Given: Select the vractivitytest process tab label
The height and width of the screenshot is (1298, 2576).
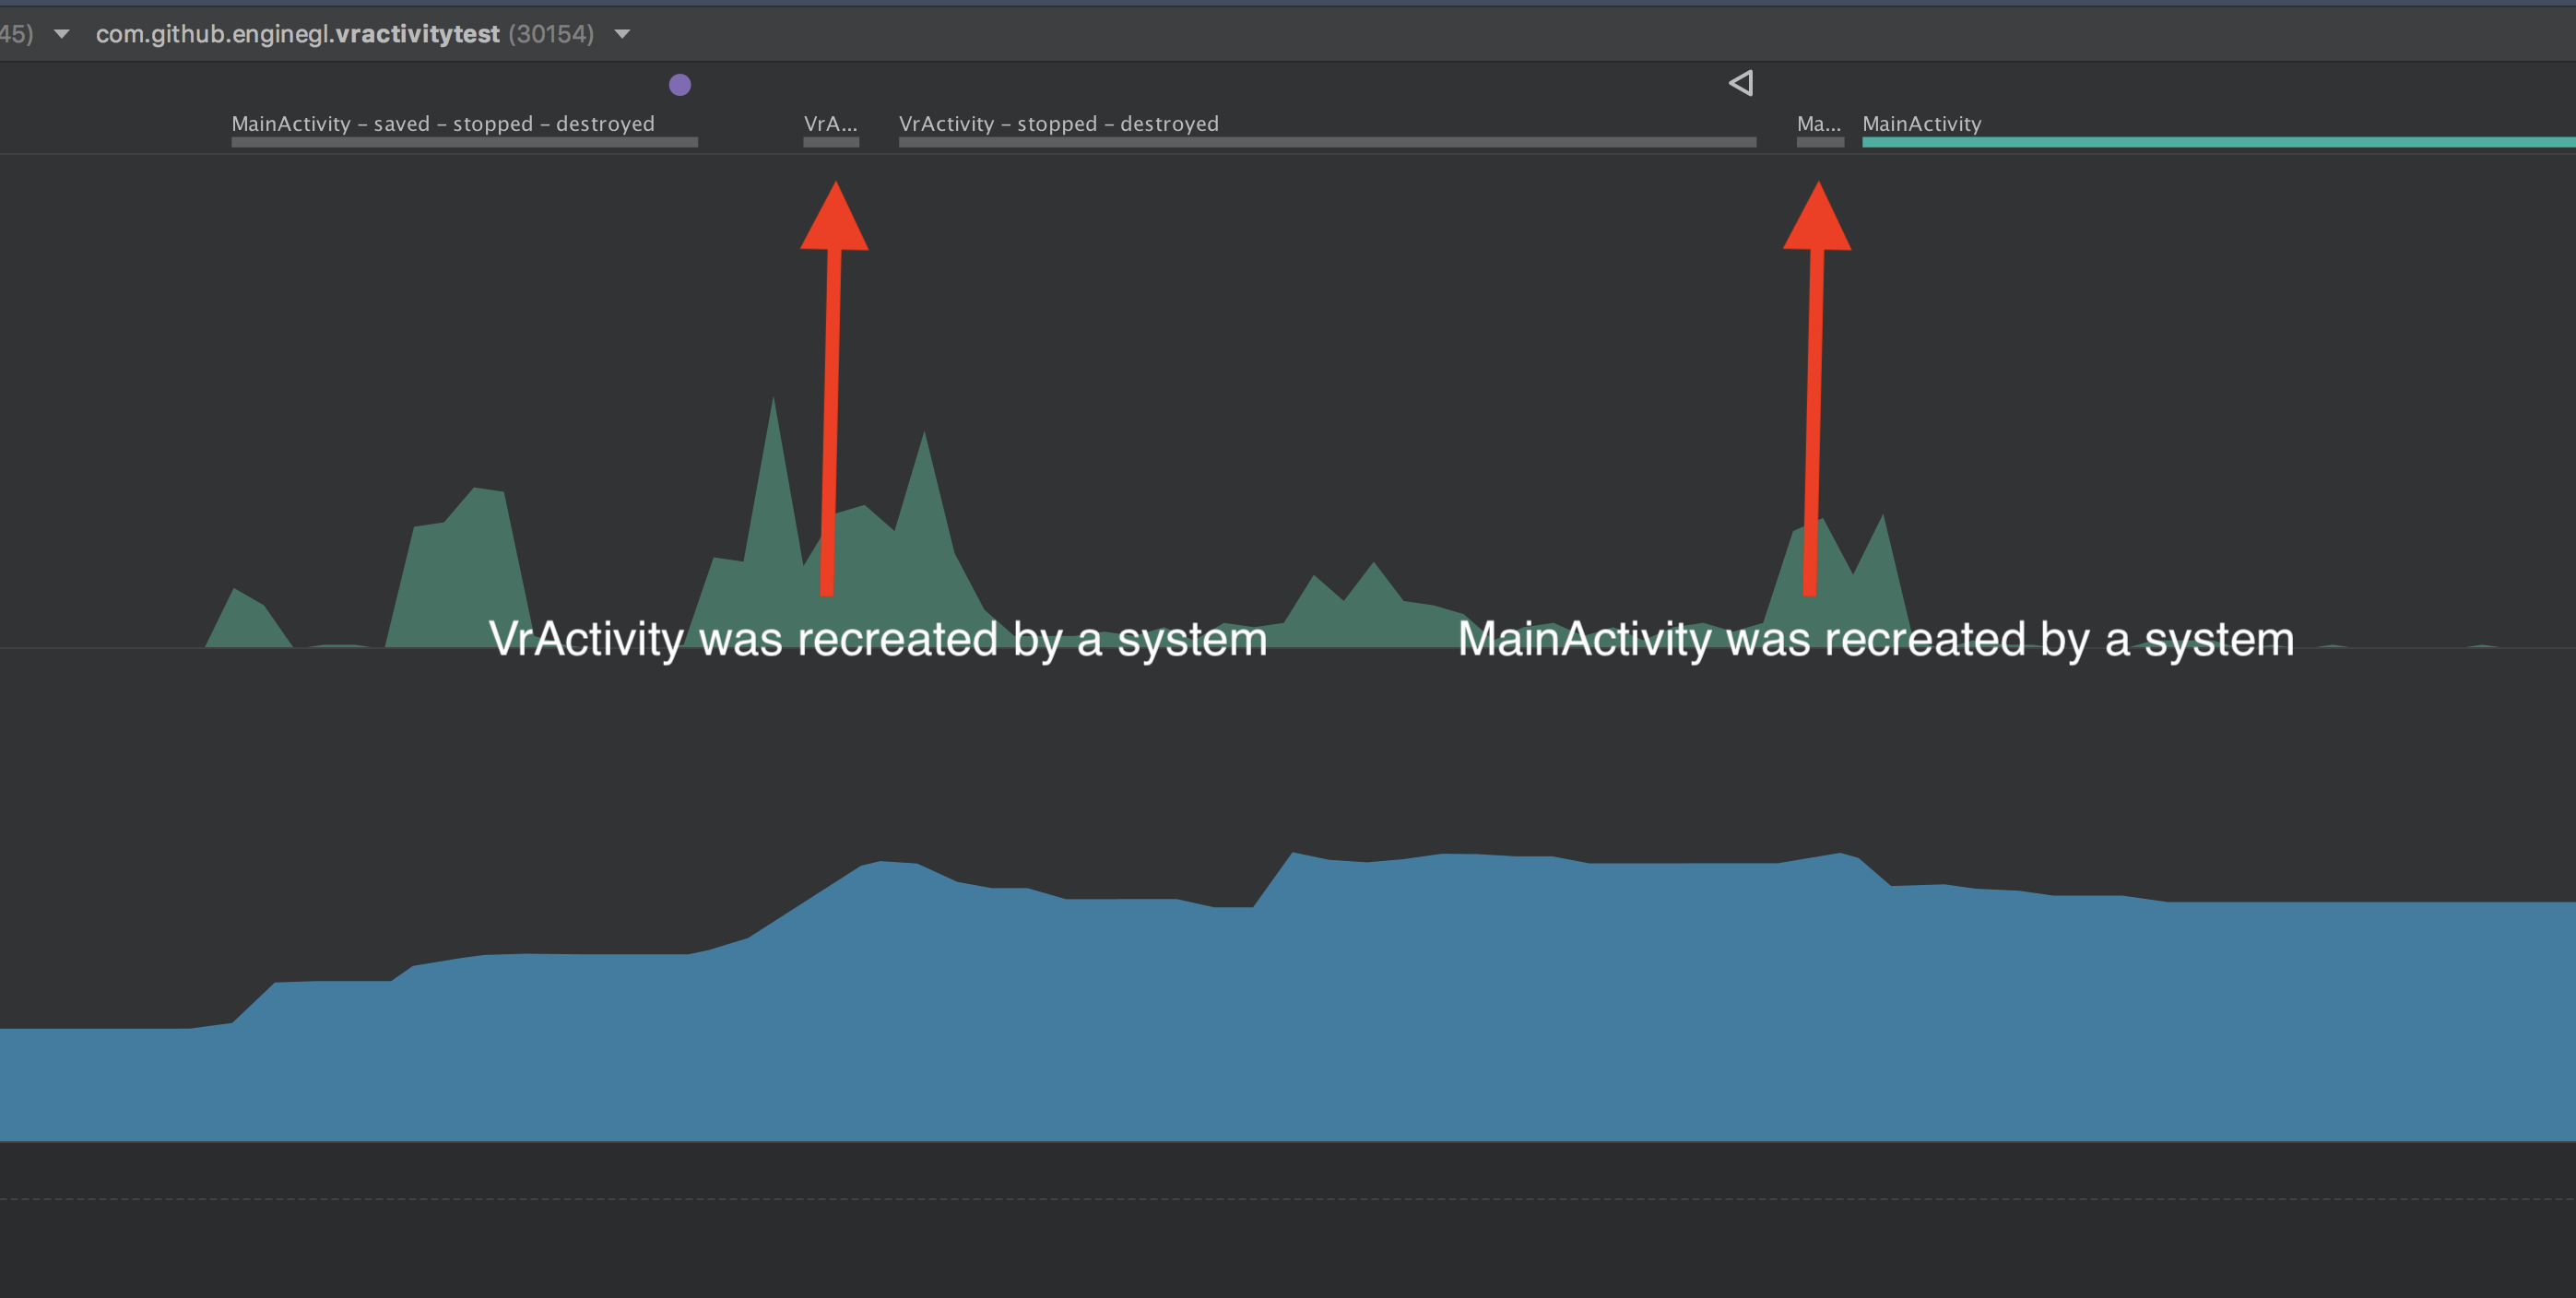Looking at the screenshot, I should (415, 33).
